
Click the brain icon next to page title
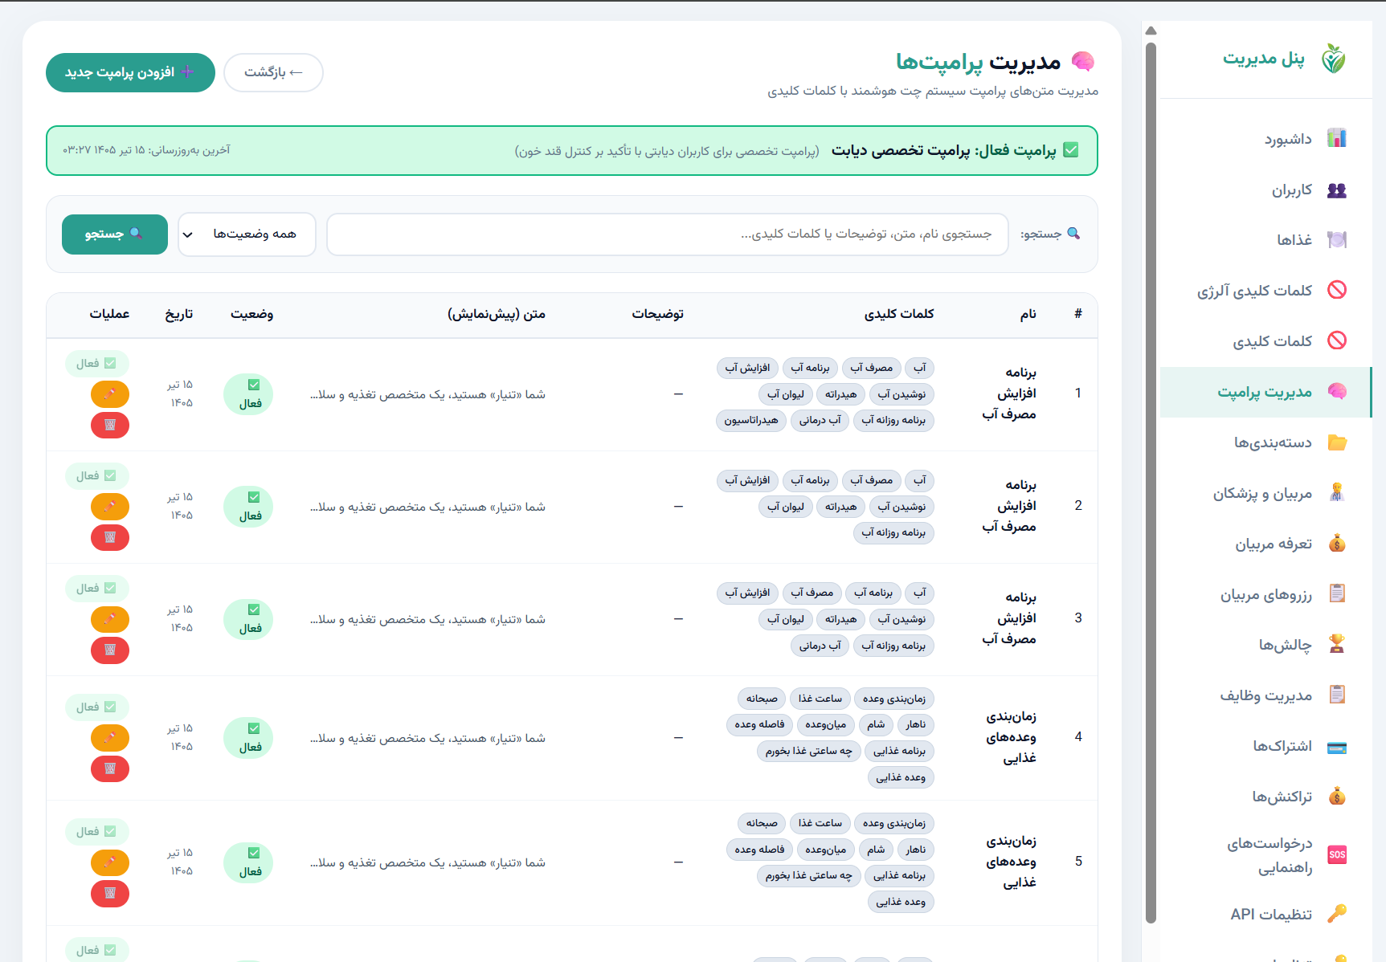[1083, 62]
